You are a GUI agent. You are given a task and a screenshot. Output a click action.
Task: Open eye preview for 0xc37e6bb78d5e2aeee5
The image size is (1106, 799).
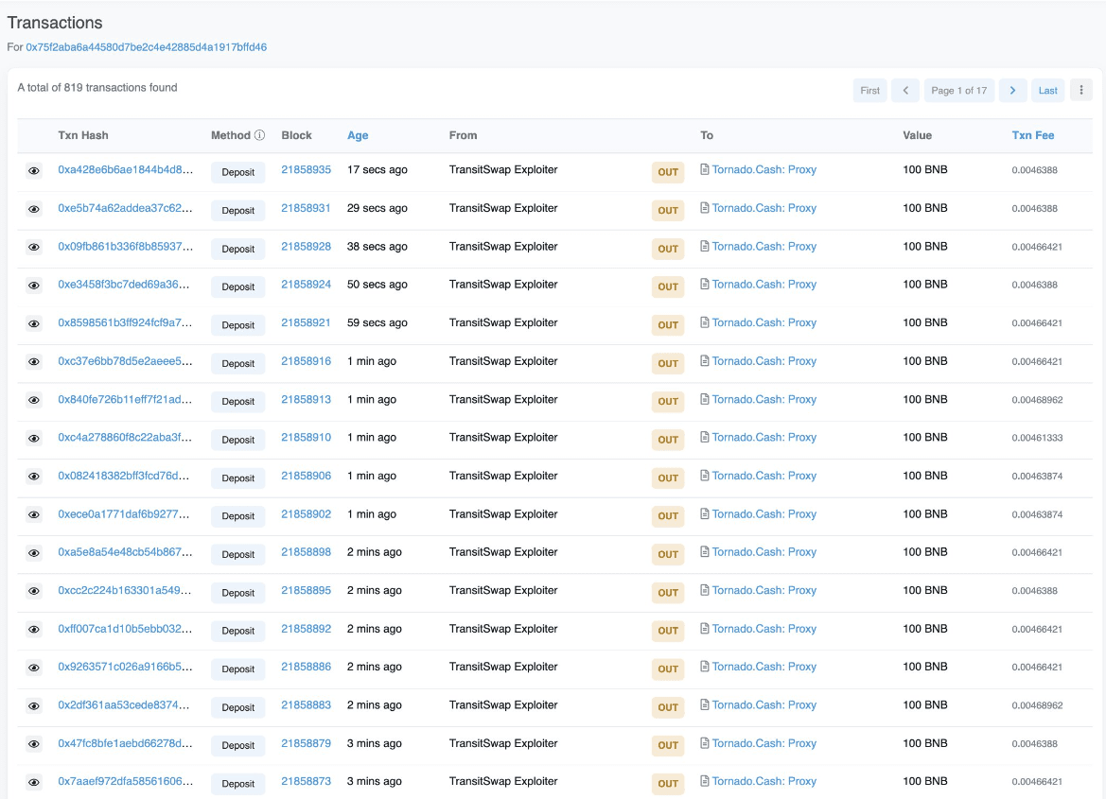click(x=34, y=362)
